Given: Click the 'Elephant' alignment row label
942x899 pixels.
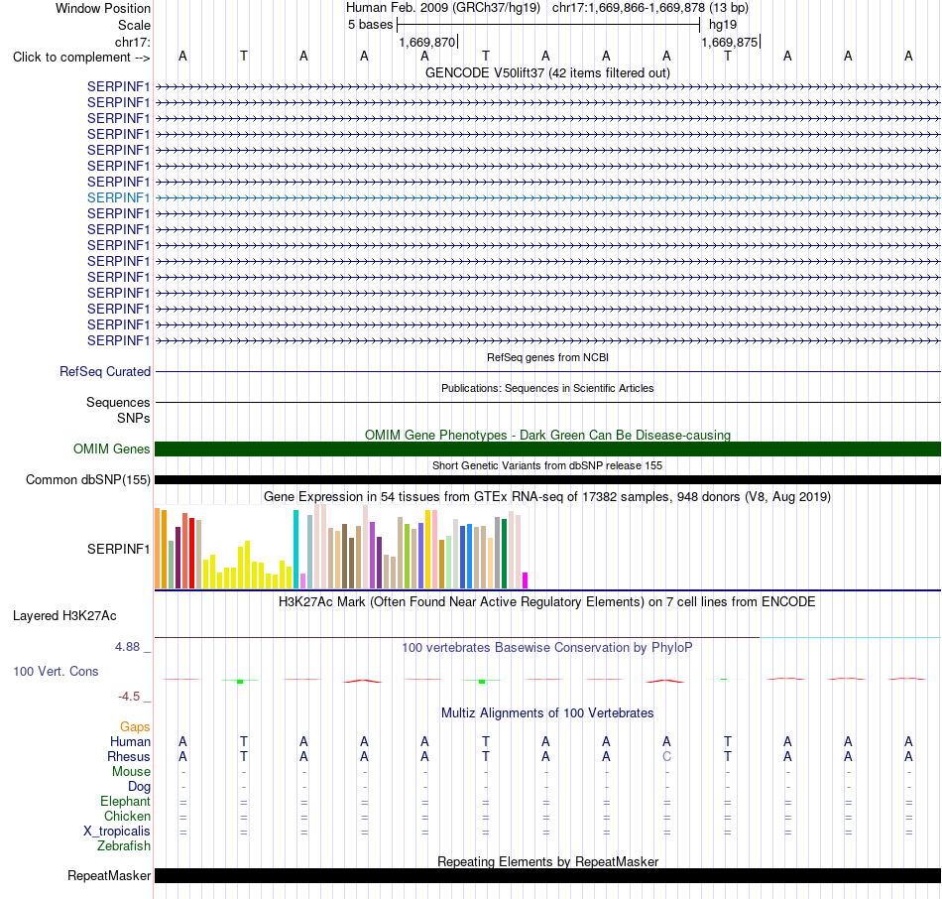Looking at the screenshot, I should coord(126,801).
